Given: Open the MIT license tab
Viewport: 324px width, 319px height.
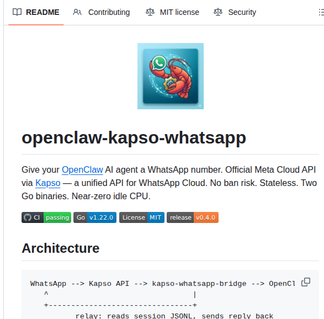Looking at the screenshot, I should click(x=172, y=12).
